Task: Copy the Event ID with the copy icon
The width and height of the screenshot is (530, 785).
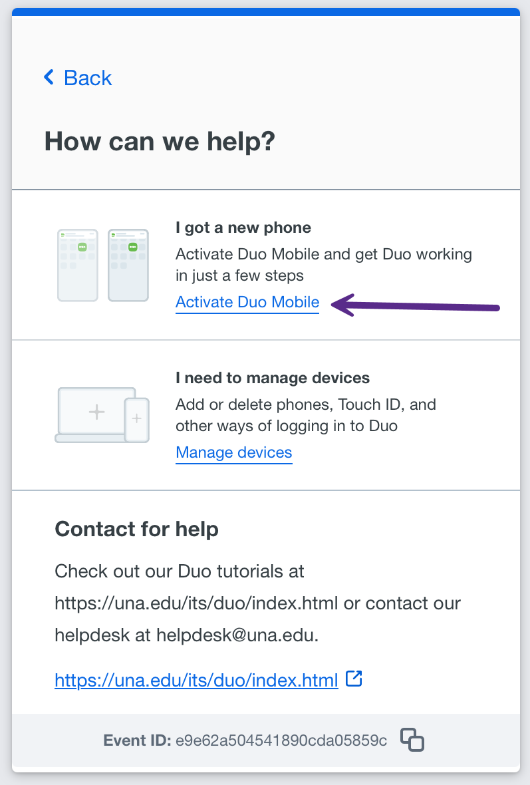Action: (412, 740)
